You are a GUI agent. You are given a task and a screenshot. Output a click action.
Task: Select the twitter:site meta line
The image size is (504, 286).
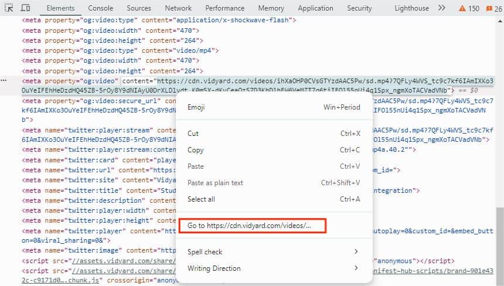[99, 180]
